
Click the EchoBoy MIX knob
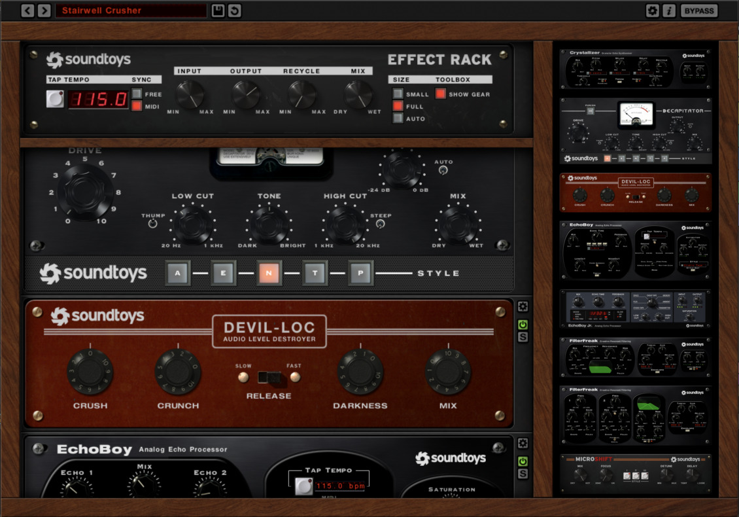coord(143,486)
